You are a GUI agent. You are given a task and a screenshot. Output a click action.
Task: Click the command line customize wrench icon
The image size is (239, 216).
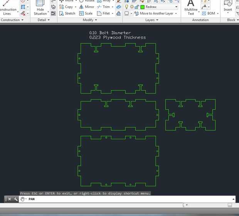point(15,199)
